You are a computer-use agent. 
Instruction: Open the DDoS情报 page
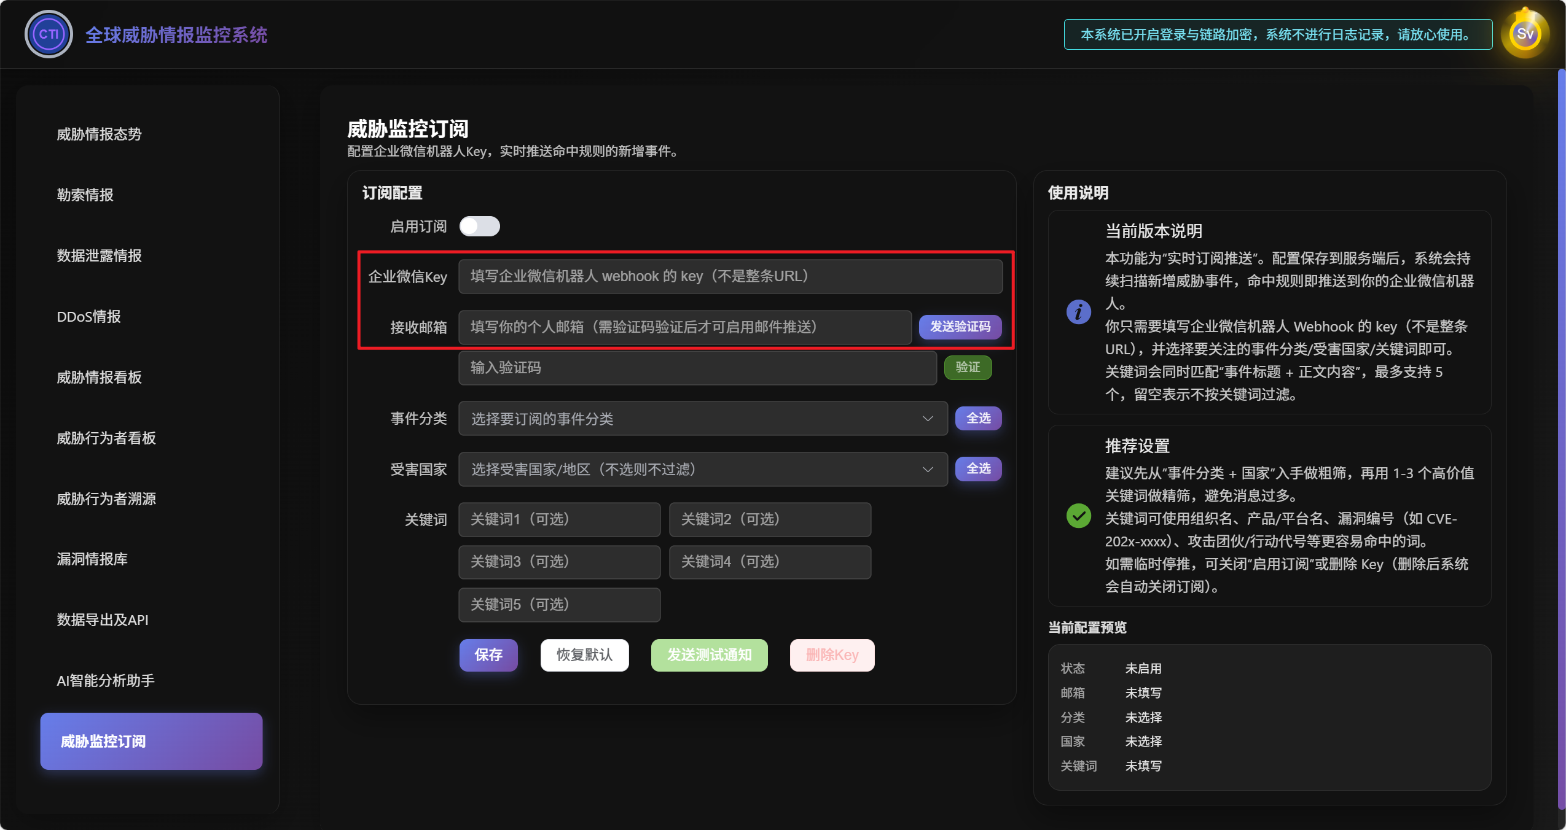coord(89,316)
